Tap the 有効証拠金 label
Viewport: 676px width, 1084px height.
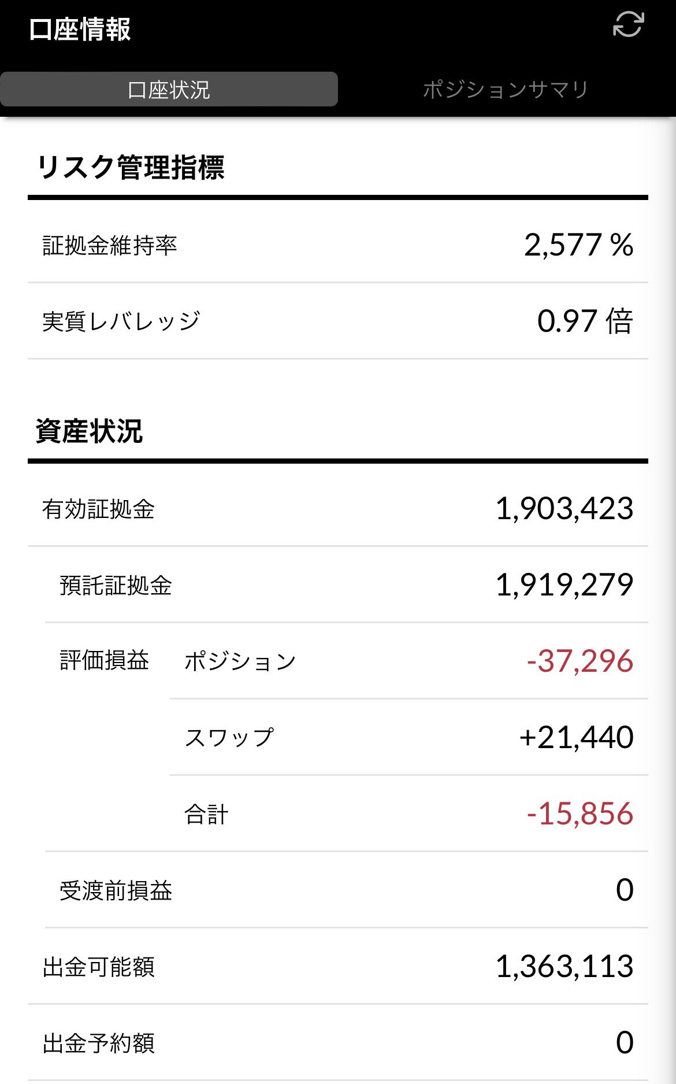point(98,509)
